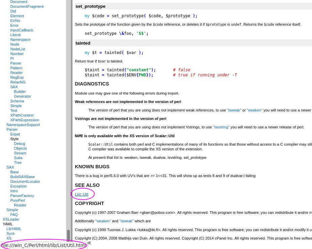Open Syck under YAML in sidebar
312x249 pixels.
point(10,234)
